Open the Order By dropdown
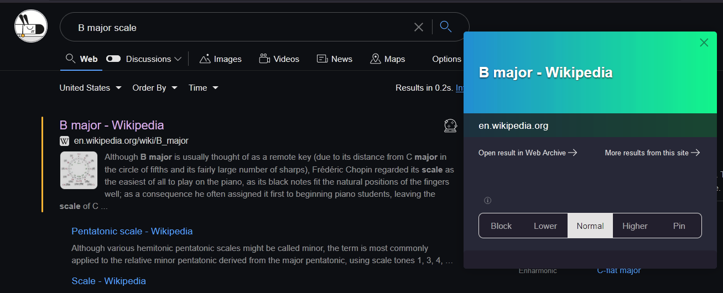The image size is (723, 293). (x=155, y=88)
